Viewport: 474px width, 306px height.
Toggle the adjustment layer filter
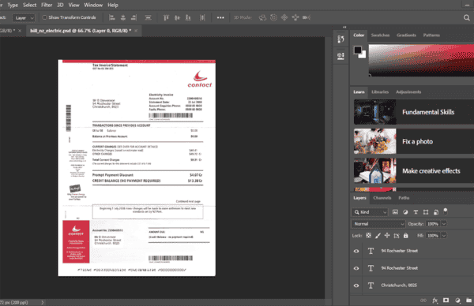[405, 212]
